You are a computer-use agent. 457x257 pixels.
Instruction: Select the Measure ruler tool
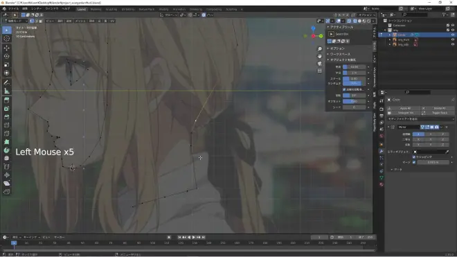coord(7,91)
